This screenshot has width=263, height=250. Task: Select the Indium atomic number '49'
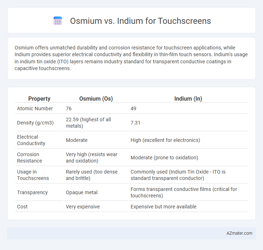[x=134, y=108]
